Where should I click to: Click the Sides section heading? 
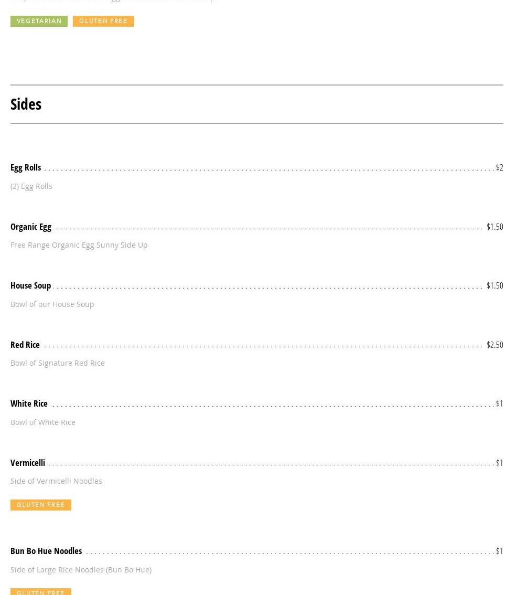[26, 104]
